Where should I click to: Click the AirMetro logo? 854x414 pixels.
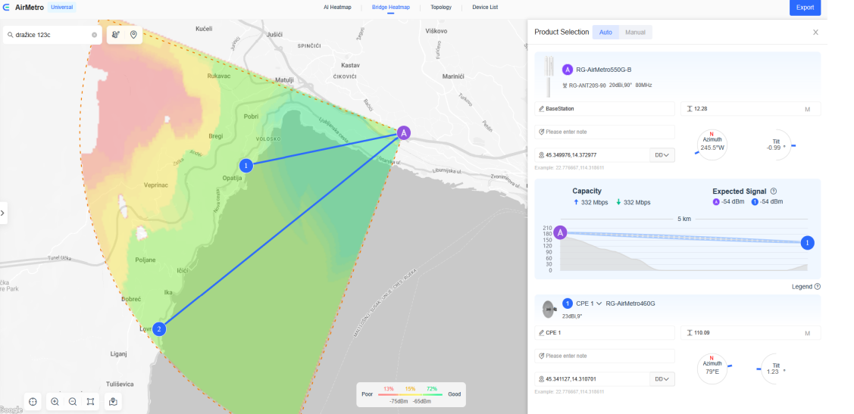[x=23, y=8]
